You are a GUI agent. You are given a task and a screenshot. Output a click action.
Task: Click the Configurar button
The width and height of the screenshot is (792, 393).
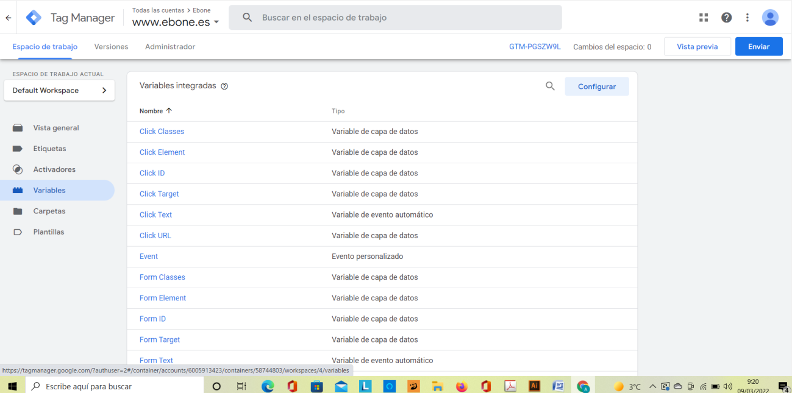(596, 87)
